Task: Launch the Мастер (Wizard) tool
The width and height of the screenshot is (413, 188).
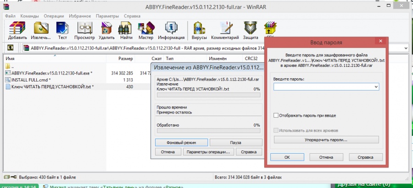Action: [145, 31]
